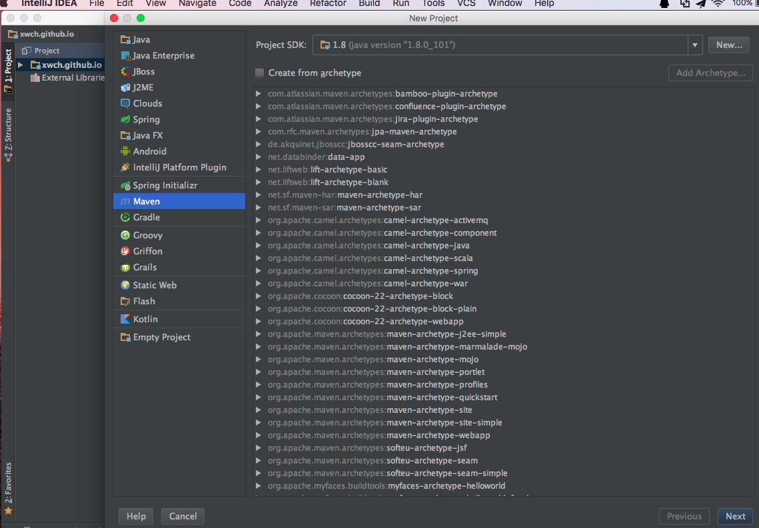
Task: Expand the lift-archetype-basic entry
Action: click(x=259, y=170)
